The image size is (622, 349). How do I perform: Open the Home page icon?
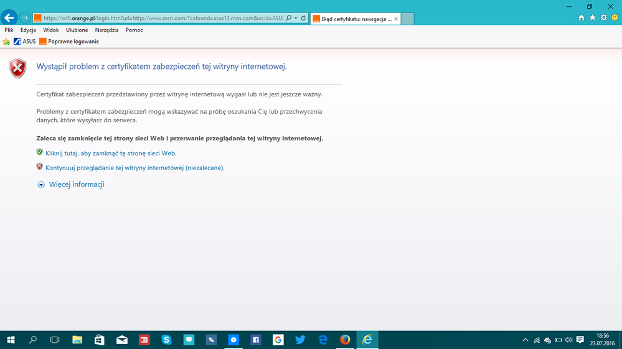tap(582, 18)
